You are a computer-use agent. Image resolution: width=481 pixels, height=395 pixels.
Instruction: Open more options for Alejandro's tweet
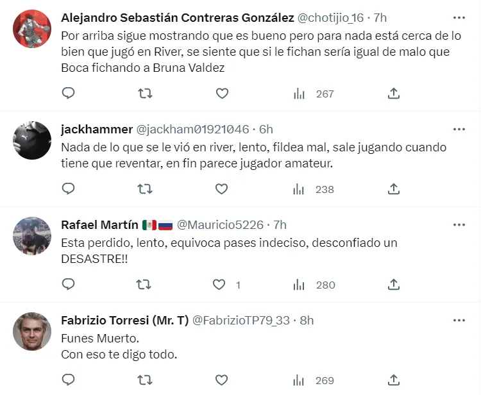point(459,17)
